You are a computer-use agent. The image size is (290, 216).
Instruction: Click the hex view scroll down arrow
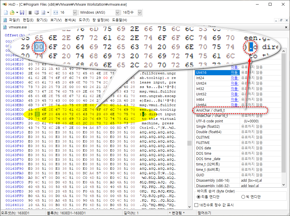(189, 207)
